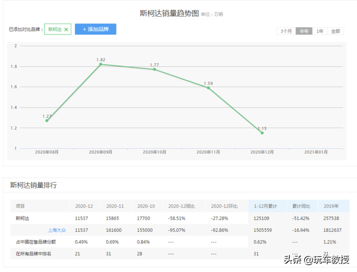Click the 添加品牌 button

95,29
